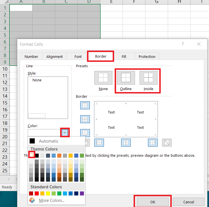Click the Color input box

[45, 133]
